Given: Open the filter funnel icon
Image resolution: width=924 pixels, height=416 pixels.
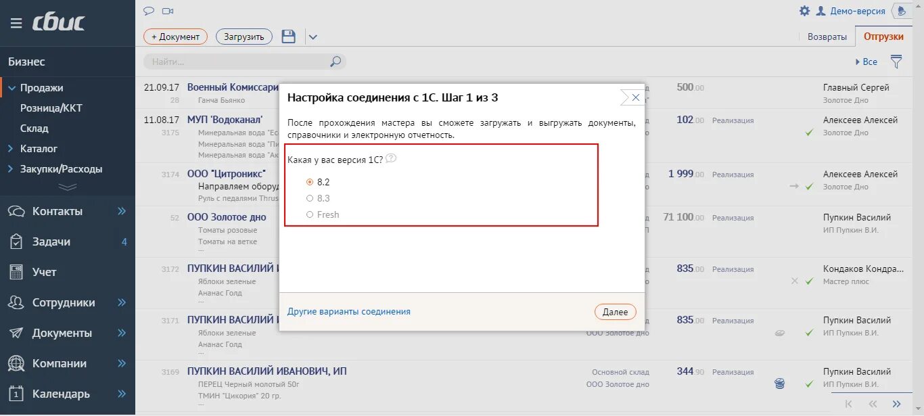Looking at the screenshot, I should coord(896,62).
